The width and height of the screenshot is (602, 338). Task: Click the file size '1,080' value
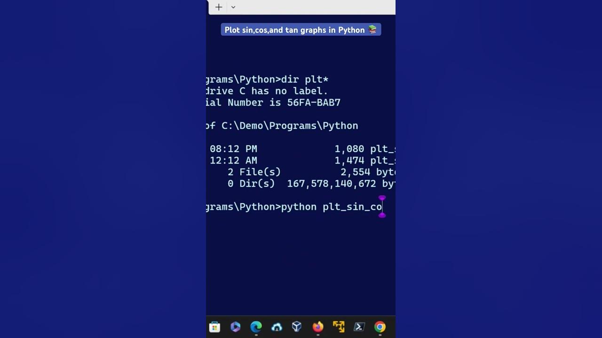coord(349,149)
